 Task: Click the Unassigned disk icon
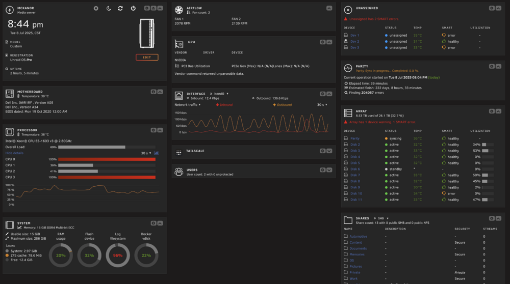(348, 10)
